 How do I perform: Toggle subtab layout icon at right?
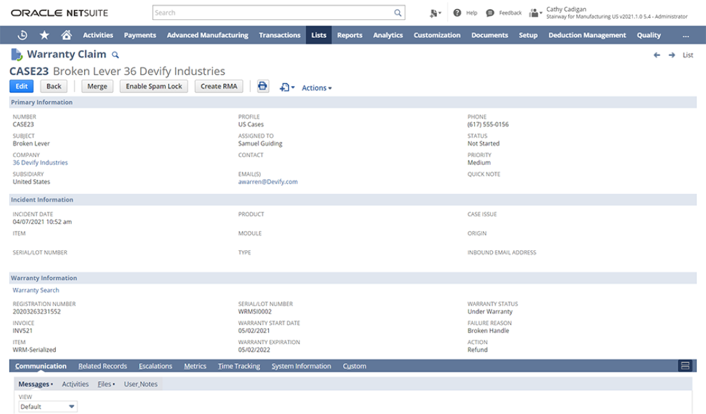pos(685,366)
